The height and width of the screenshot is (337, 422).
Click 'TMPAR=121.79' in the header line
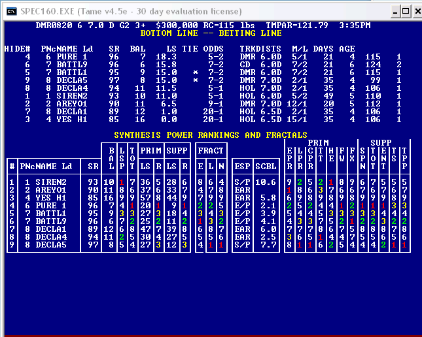(x=297, y=25)
